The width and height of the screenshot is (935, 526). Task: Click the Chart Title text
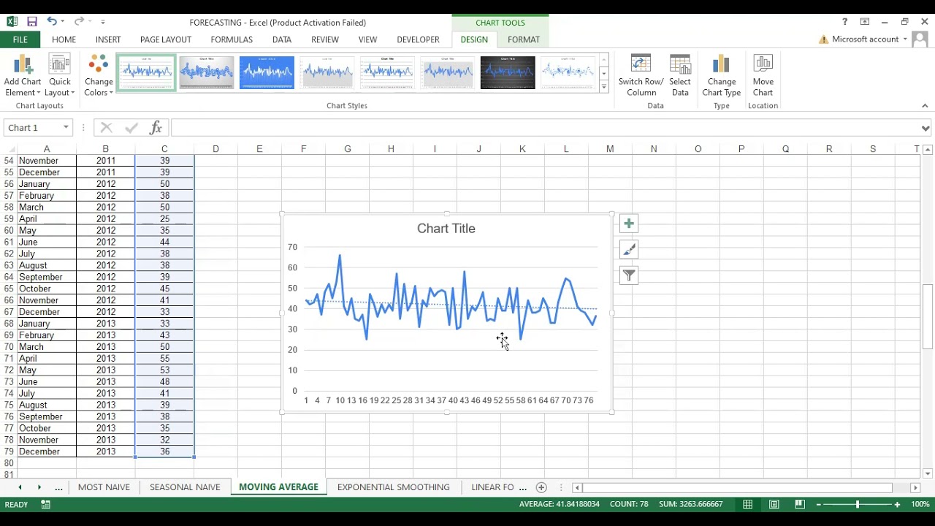[x=446, y=229]
